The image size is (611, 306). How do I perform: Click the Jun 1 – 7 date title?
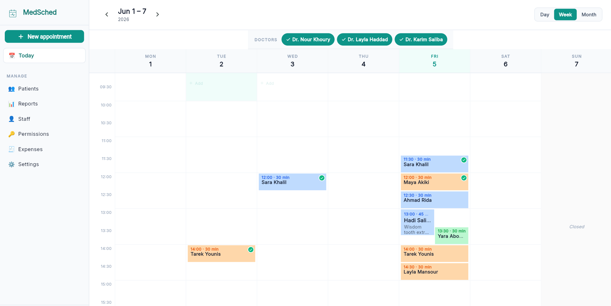click(132, 11)
